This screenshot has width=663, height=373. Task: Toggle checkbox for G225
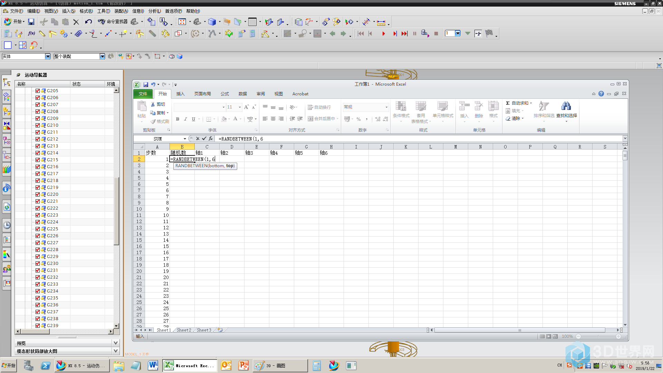38,229
